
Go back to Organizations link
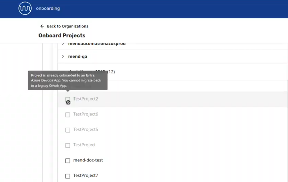point(67,26)
